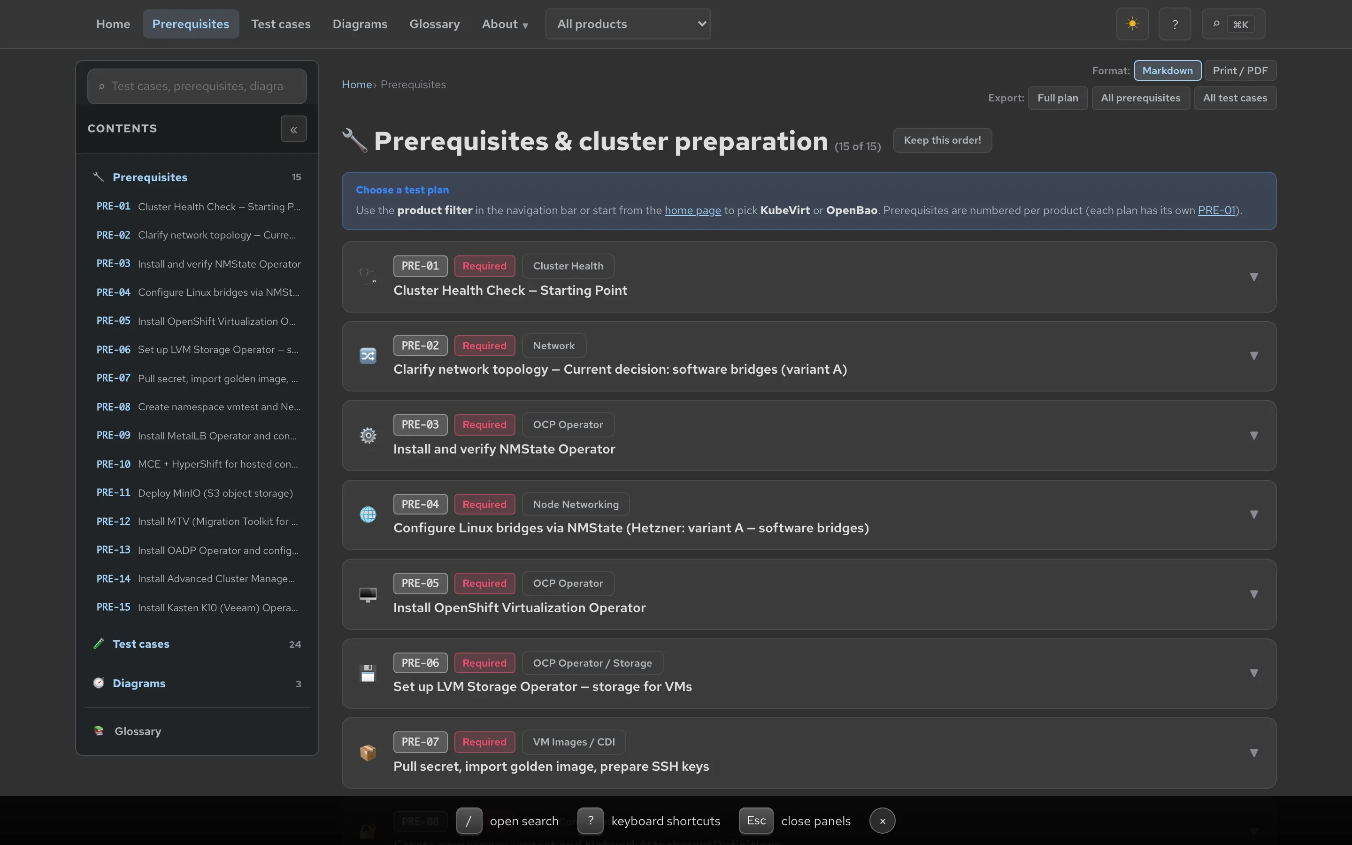
Task: Switch to the Test cases tab
Action: 280,24
